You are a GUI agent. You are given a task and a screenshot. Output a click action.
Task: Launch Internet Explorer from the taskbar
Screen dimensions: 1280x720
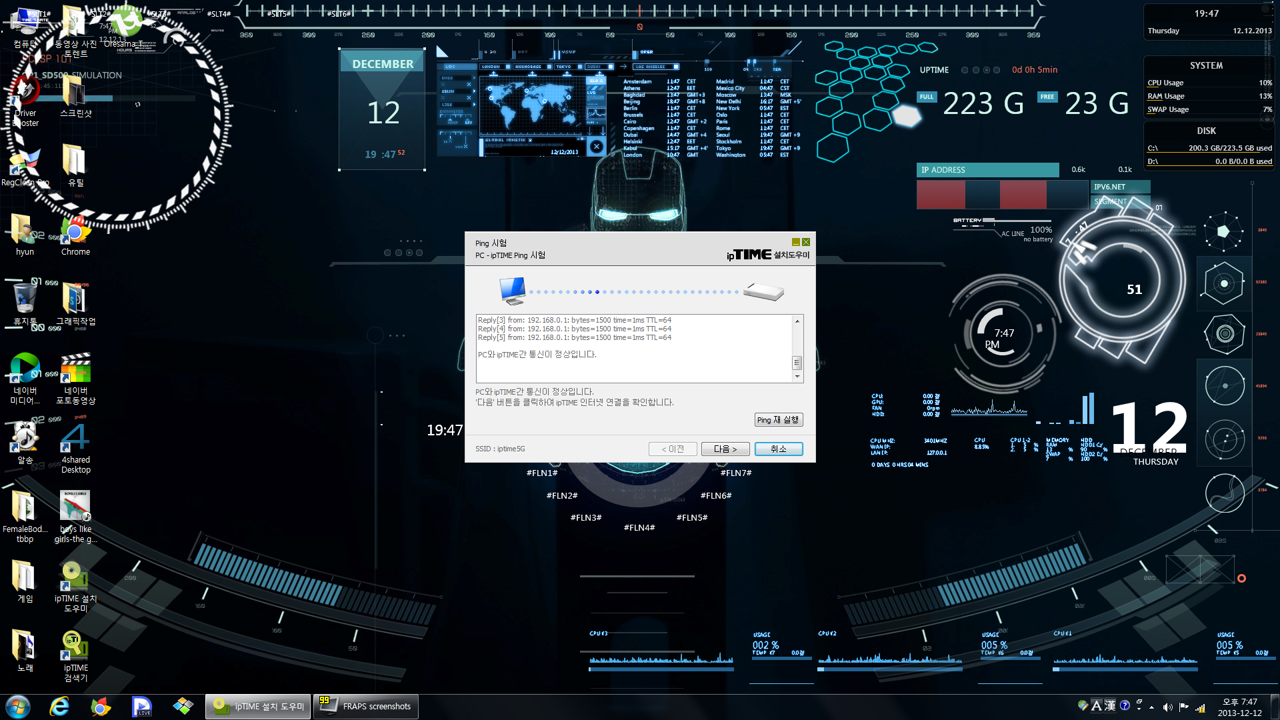tap(60, 707)
